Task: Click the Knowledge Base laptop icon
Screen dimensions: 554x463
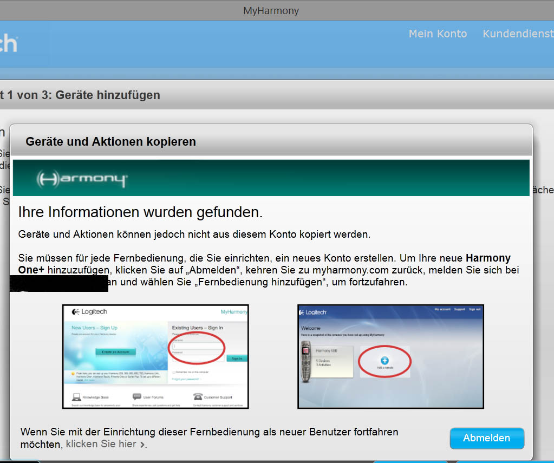Action: (76, 397)
